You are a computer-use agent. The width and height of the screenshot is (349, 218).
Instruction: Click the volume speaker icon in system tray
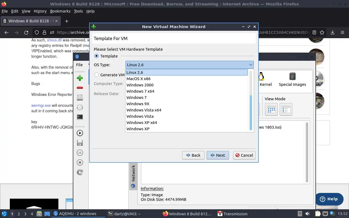pyautogui.click(x=307, y=214)
